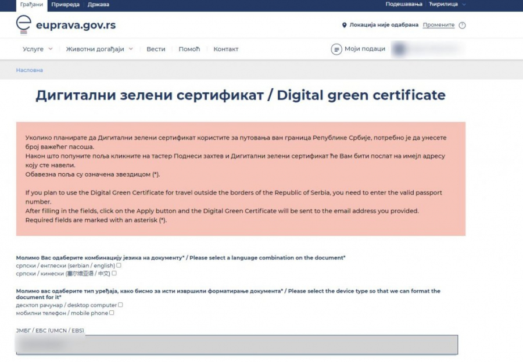Expand the Услуге dropdown menu
The width and height of the screenshot is (523, 362).
coord(37,49)
